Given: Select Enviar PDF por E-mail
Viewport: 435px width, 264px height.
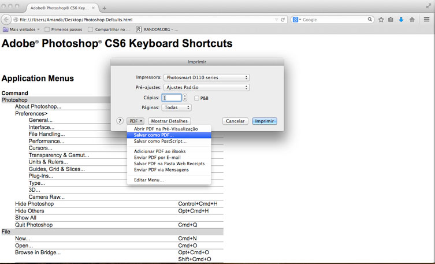Looking at the screenshot, I should pyautogui.click(x=157, y=157).
